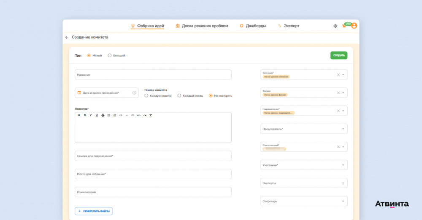
Task: Focus the Название input field
Action: click(153, 75)
